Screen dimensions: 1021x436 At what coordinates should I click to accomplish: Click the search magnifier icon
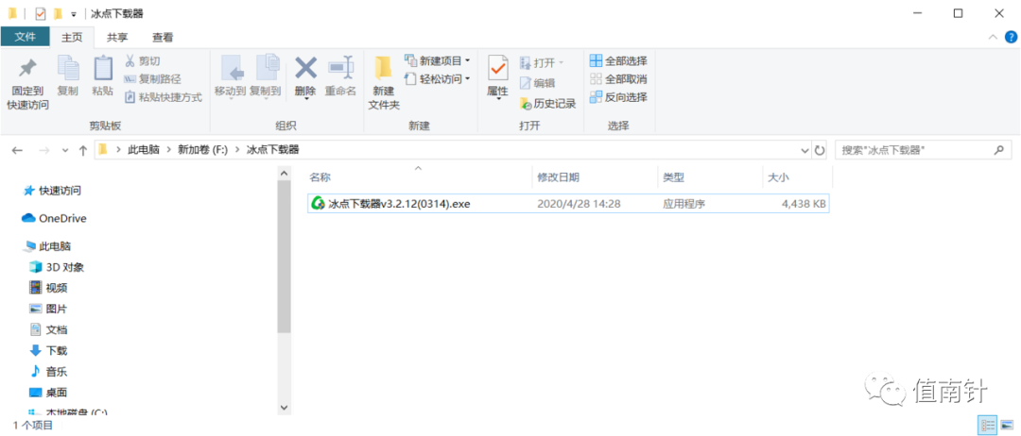[x=998, y=150]
